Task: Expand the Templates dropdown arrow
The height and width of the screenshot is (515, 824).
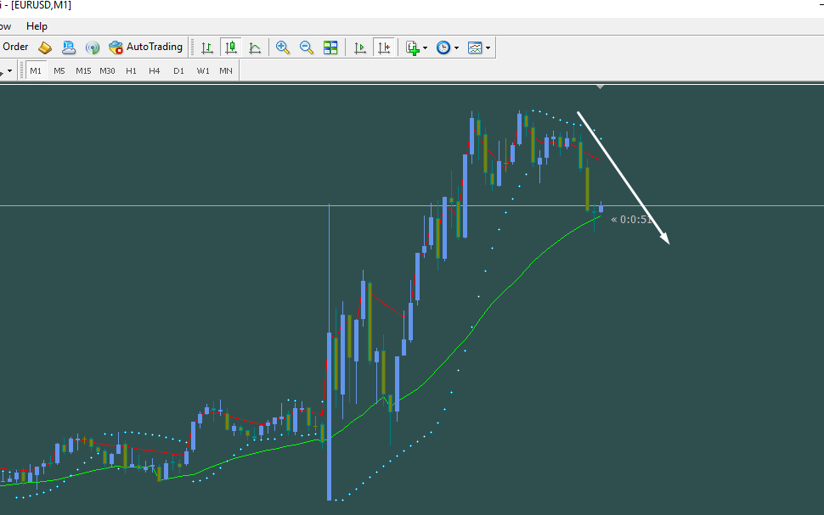Action: click(488, 48)
